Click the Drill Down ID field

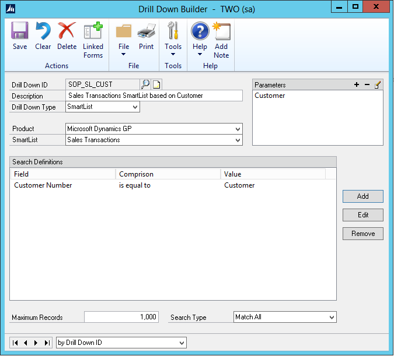103,84
